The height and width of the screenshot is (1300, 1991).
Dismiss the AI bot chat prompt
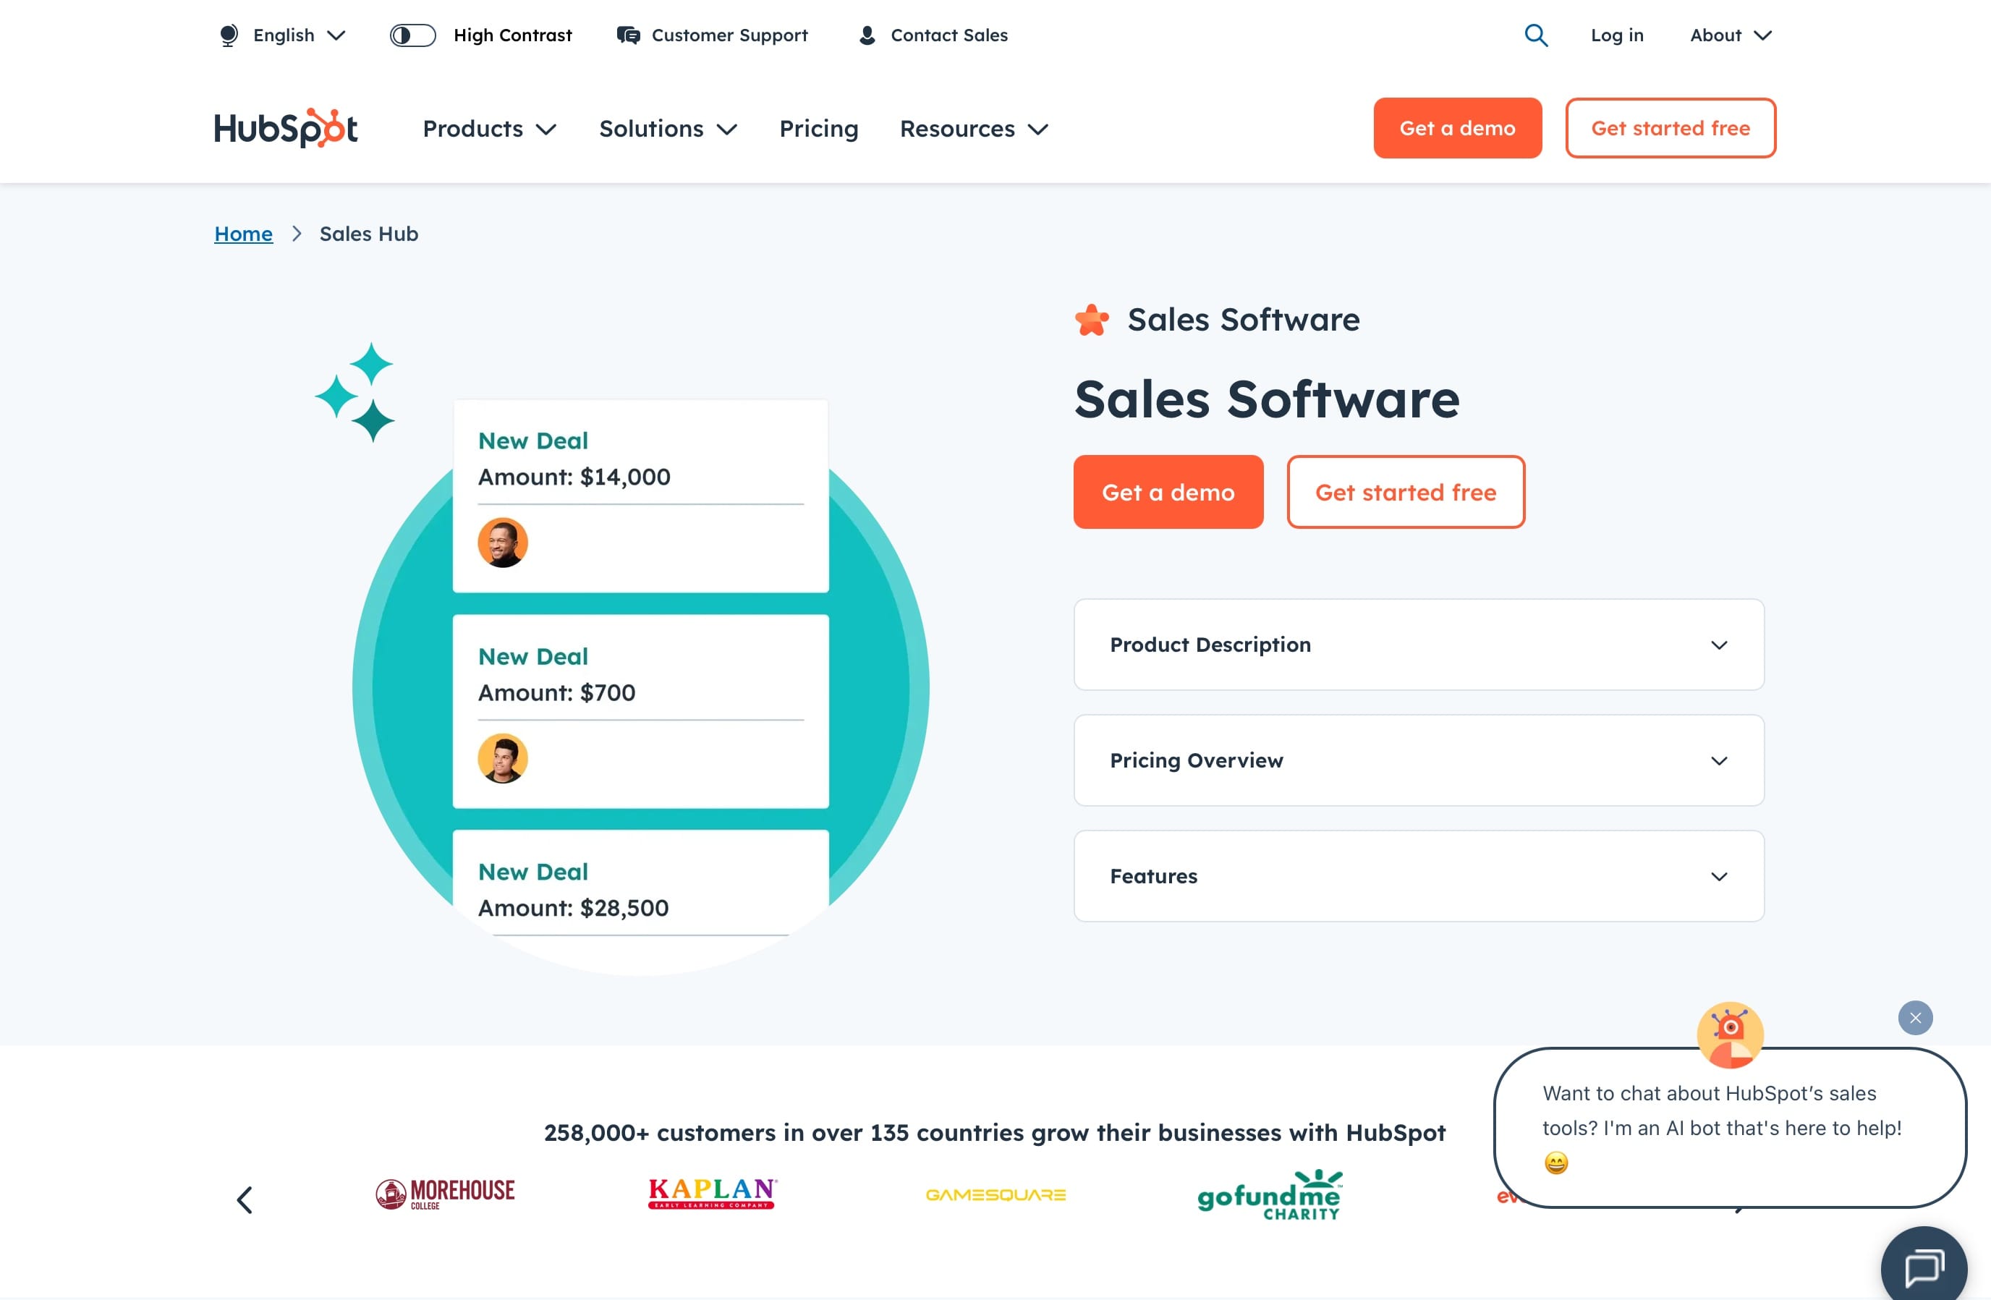click(x=1915, y=1017)
